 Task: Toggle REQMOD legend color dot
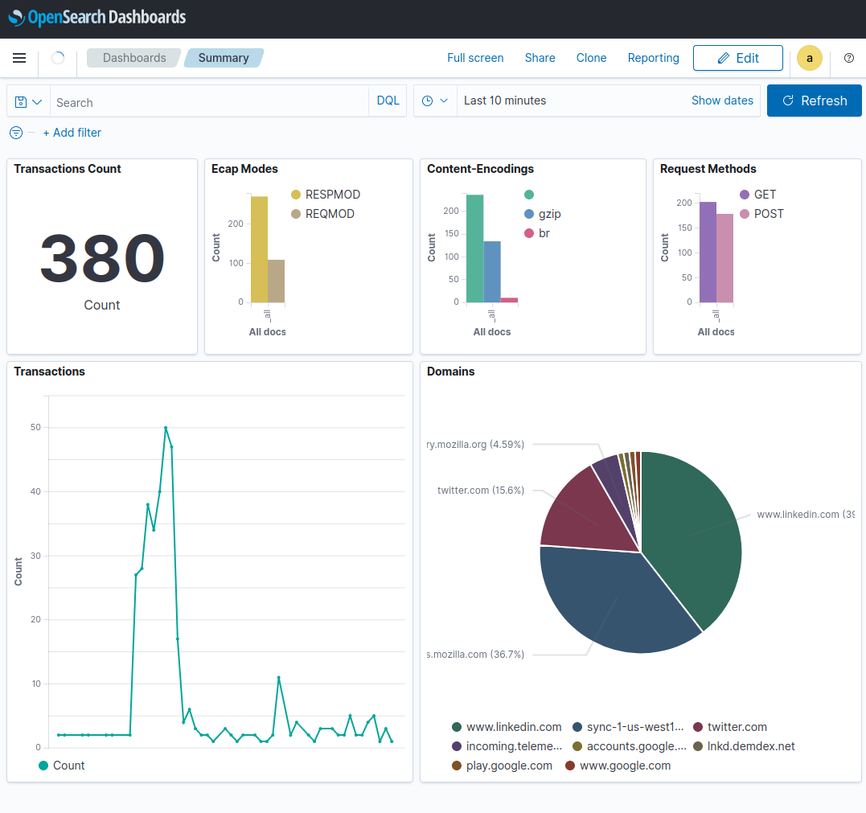295,214
